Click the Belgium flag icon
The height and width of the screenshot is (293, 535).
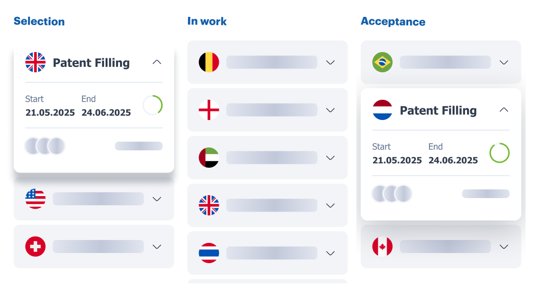point(209,62)
